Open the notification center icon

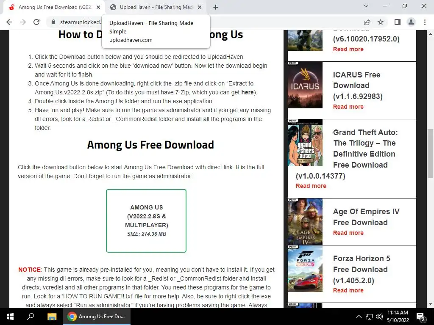(x=421, y=317)
